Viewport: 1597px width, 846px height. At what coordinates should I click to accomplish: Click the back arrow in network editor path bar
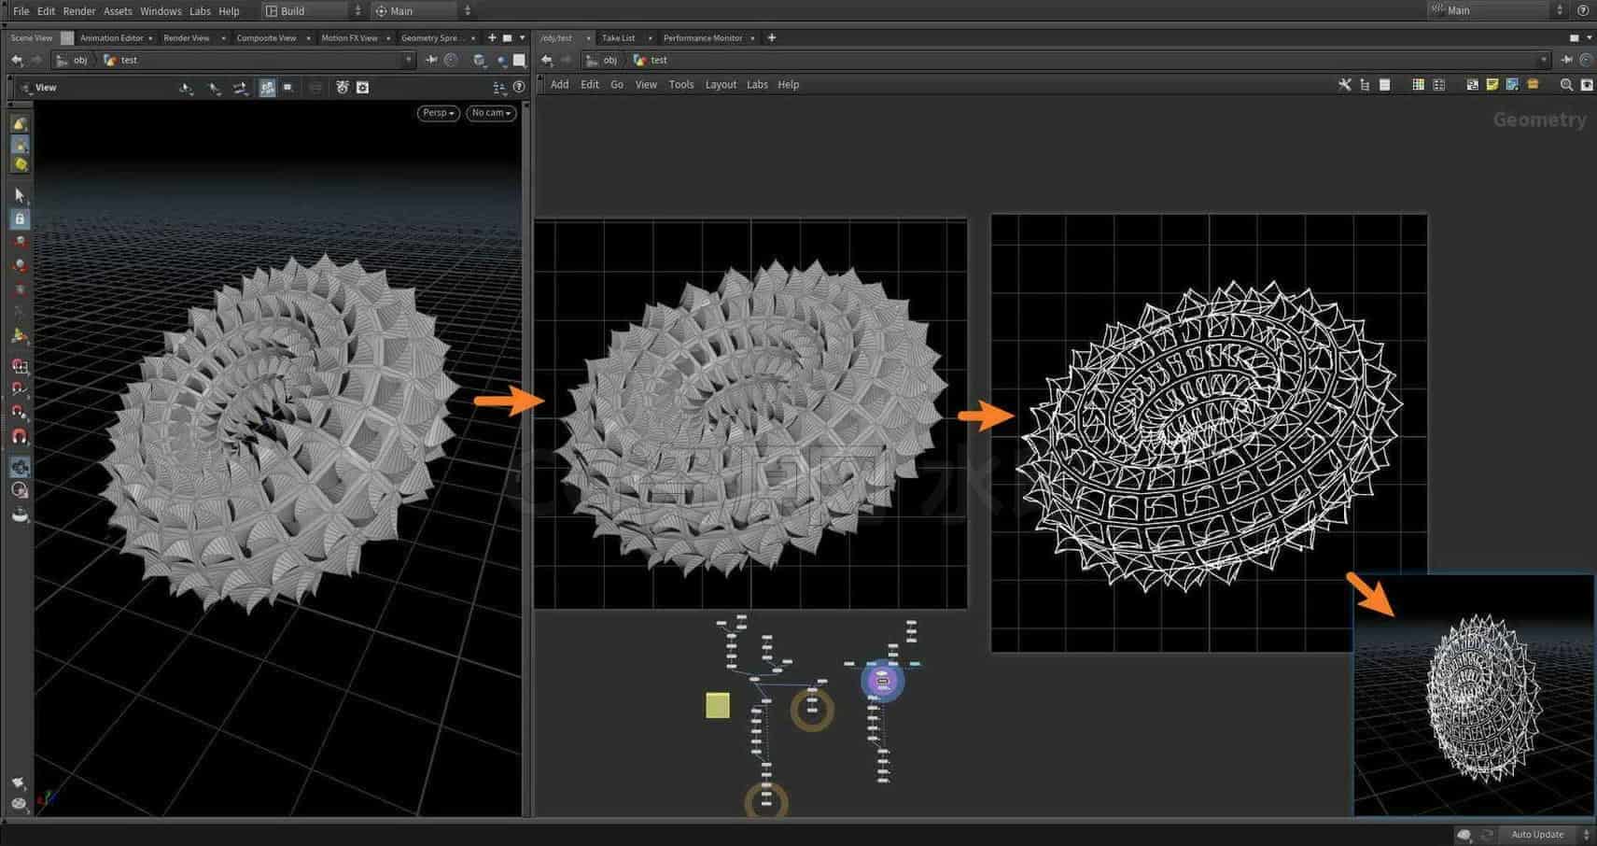[x=547, y=60]
